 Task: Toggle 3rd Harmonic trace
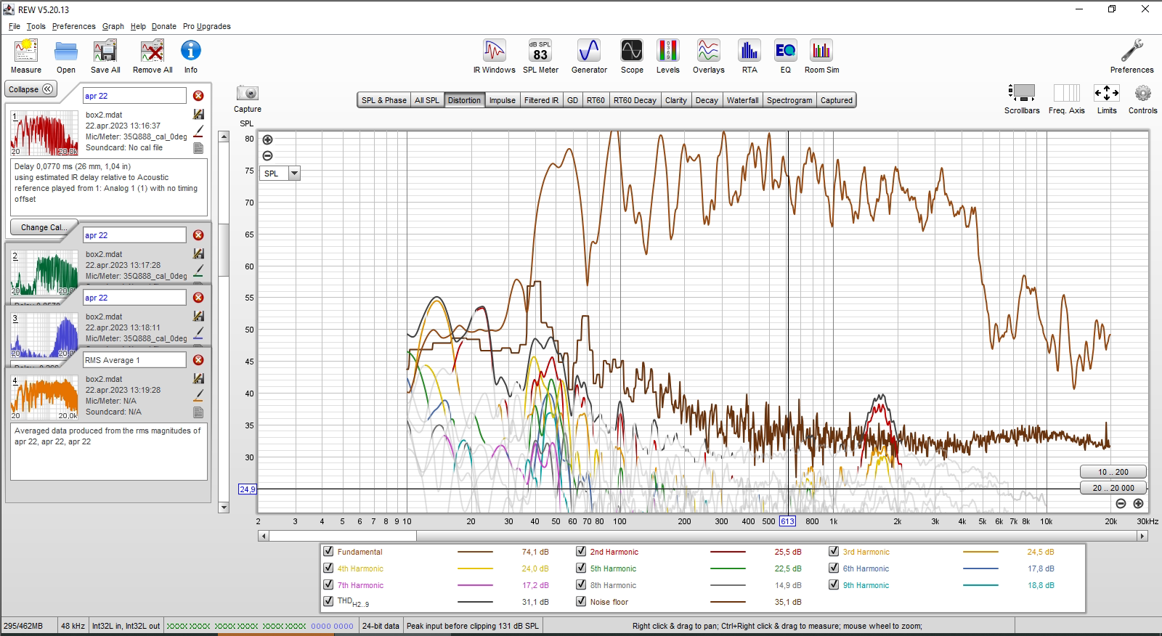coord(834,552)
